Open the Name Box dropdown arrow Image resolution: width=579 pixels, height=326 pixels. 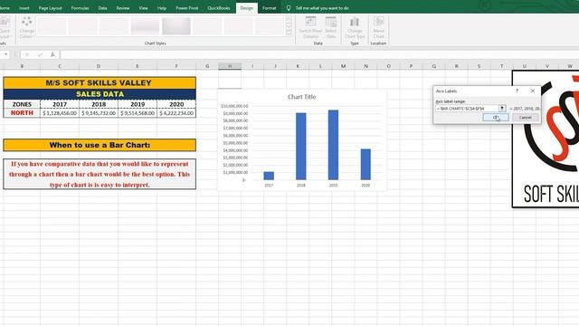click(x=6, y=54)
